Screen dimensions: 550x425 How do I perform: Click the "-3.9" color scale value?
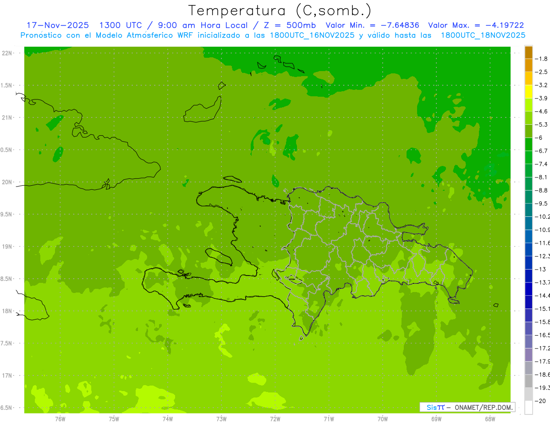[542, 98]
